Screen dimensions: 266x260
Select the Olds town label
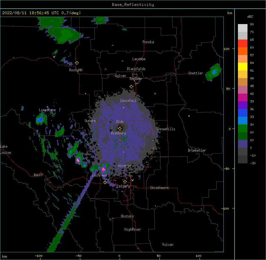120,122
